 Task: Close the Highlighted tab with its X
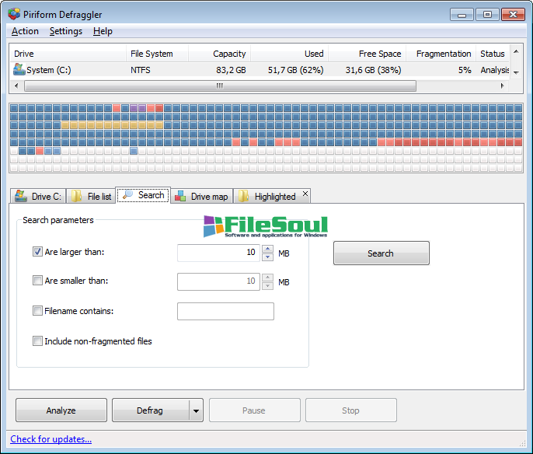click(x=305, y=194)
